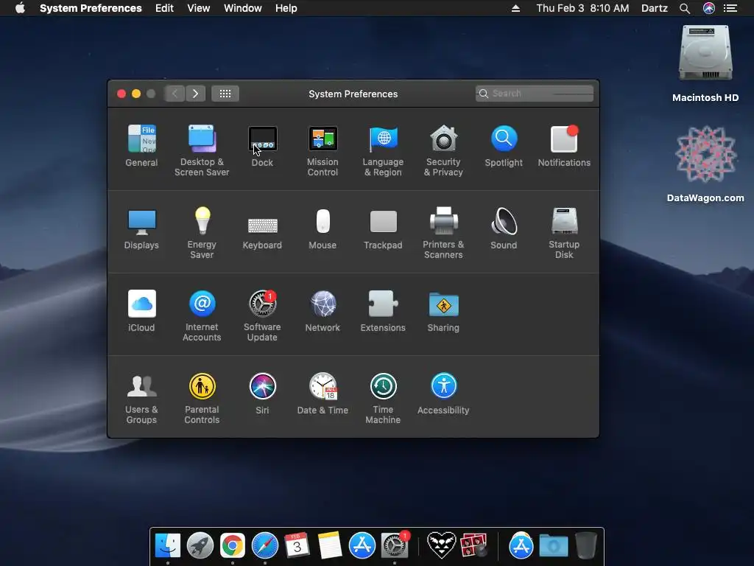Open Displays preferences

click(x=141, y=228)
